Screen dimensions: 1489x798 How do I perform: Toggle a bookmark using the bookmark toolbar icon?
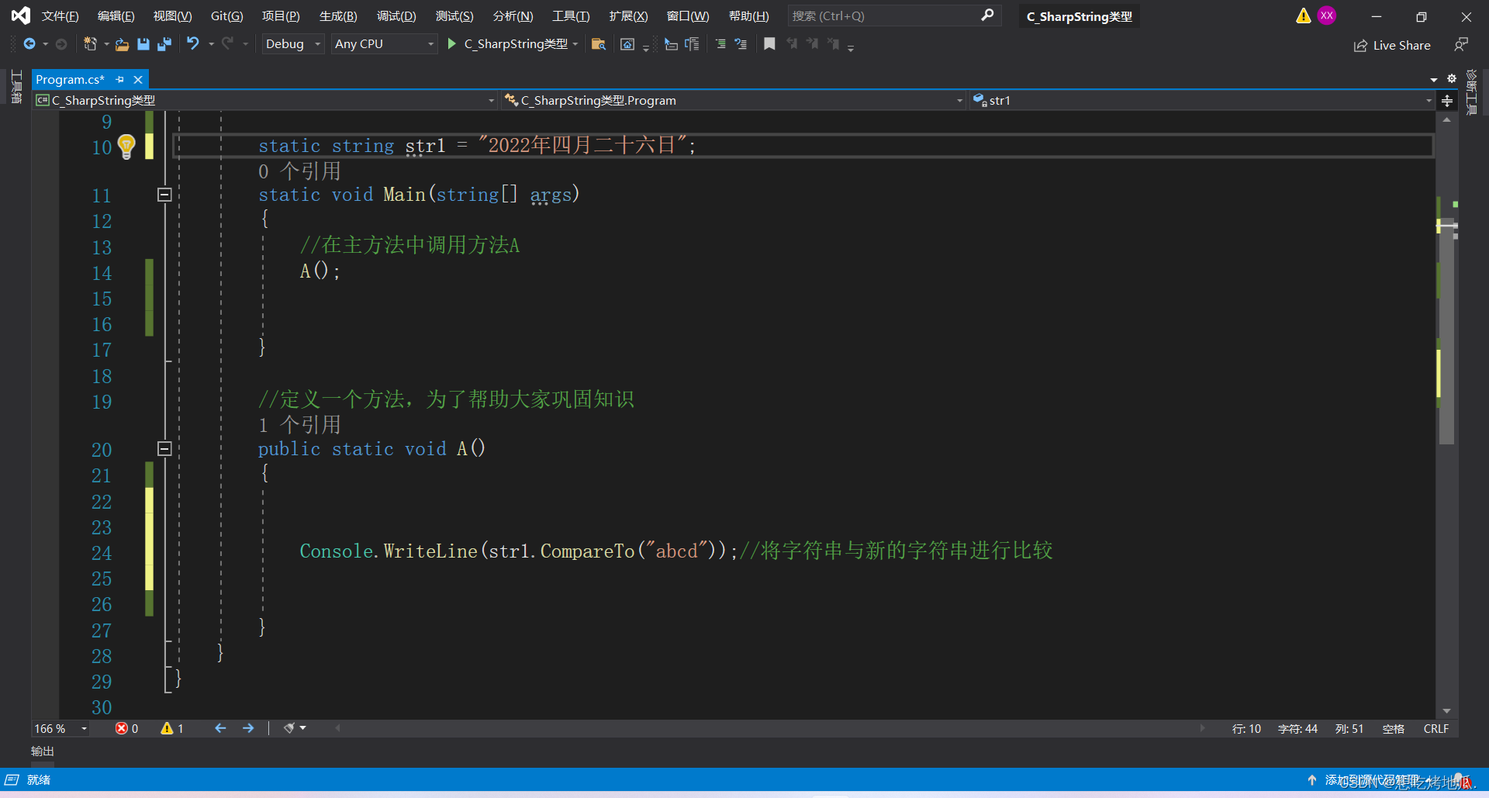[769, 44]
